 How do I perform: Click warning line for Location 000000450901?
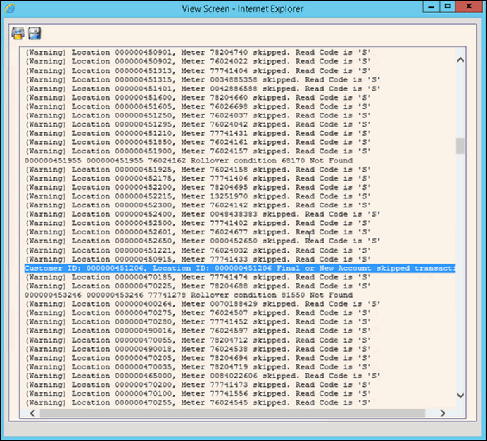(198, 53)
